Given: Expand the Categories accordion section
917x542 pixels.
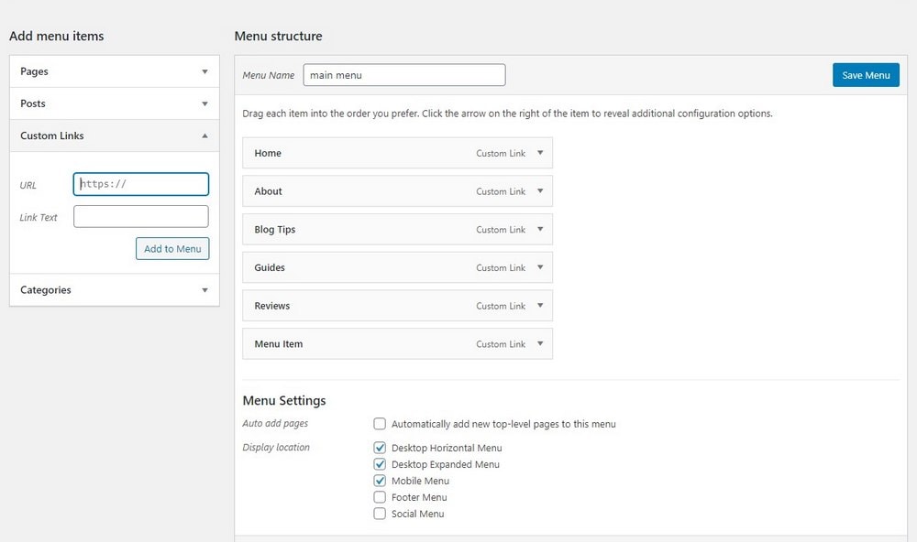Looking at the screenshot, I should pos(204,290).
